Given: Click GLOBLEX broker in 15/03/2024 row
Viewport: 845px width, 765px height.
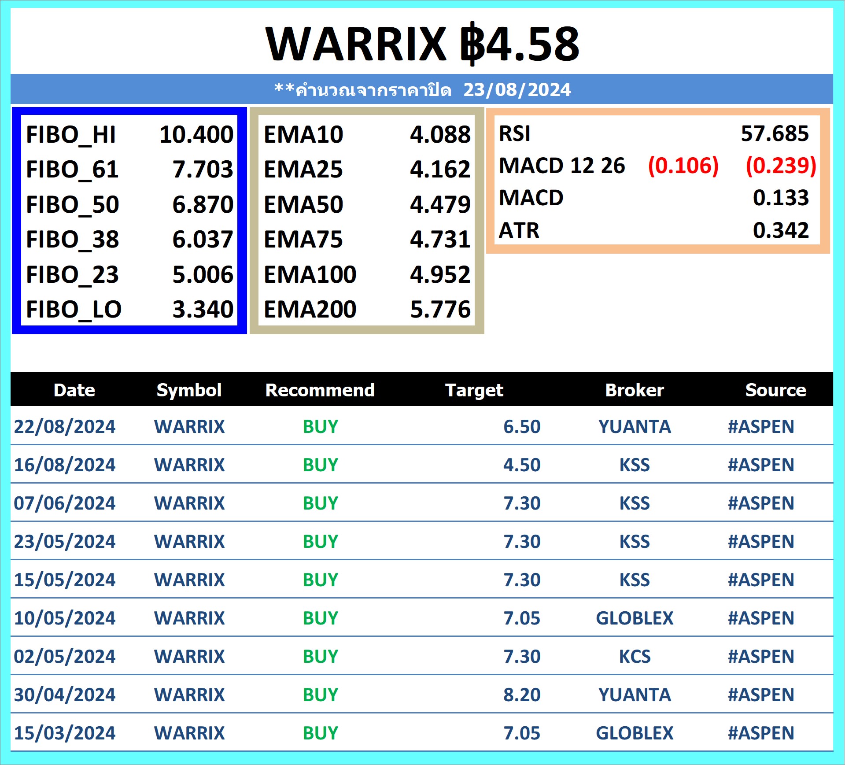Looking at the screenshot, I should pyautogui.click(x=635, y=733).
